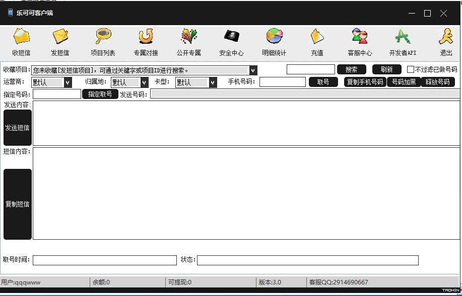Select the 专属对接 arrow icon
This screenshot has width=462, height=296.
146,36
